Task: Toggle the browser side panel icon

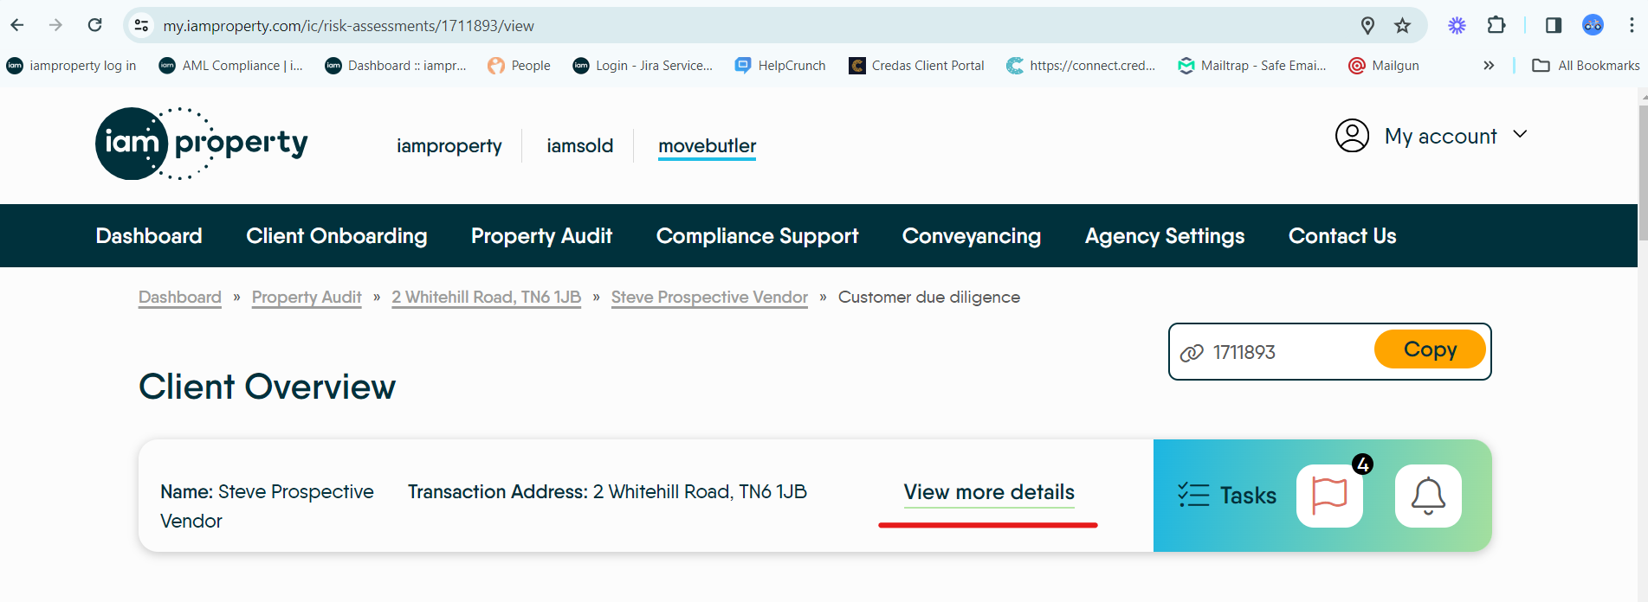Action: 1554,25
